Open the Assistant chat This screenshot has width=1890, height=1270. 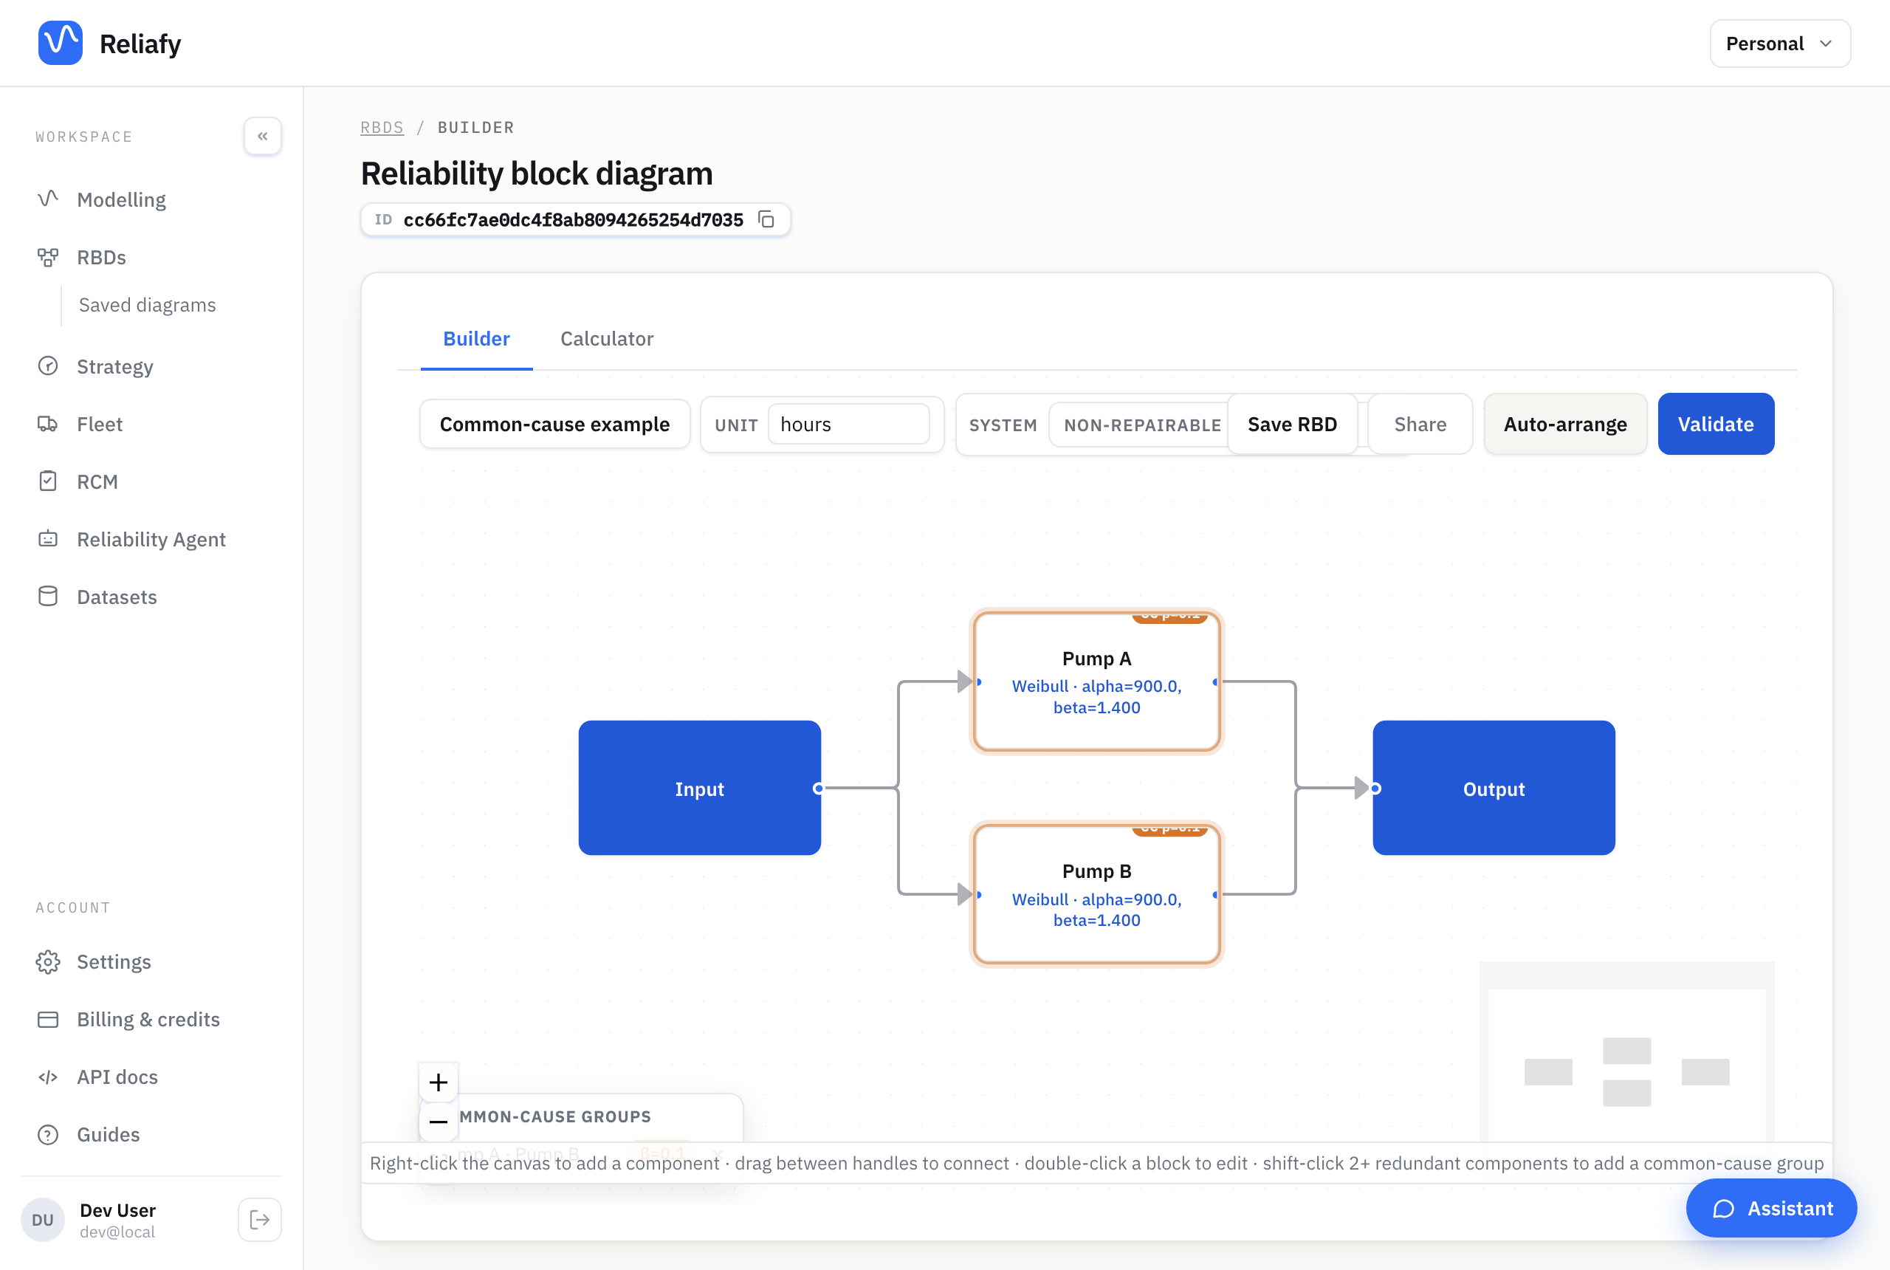click(1771, 1209)
